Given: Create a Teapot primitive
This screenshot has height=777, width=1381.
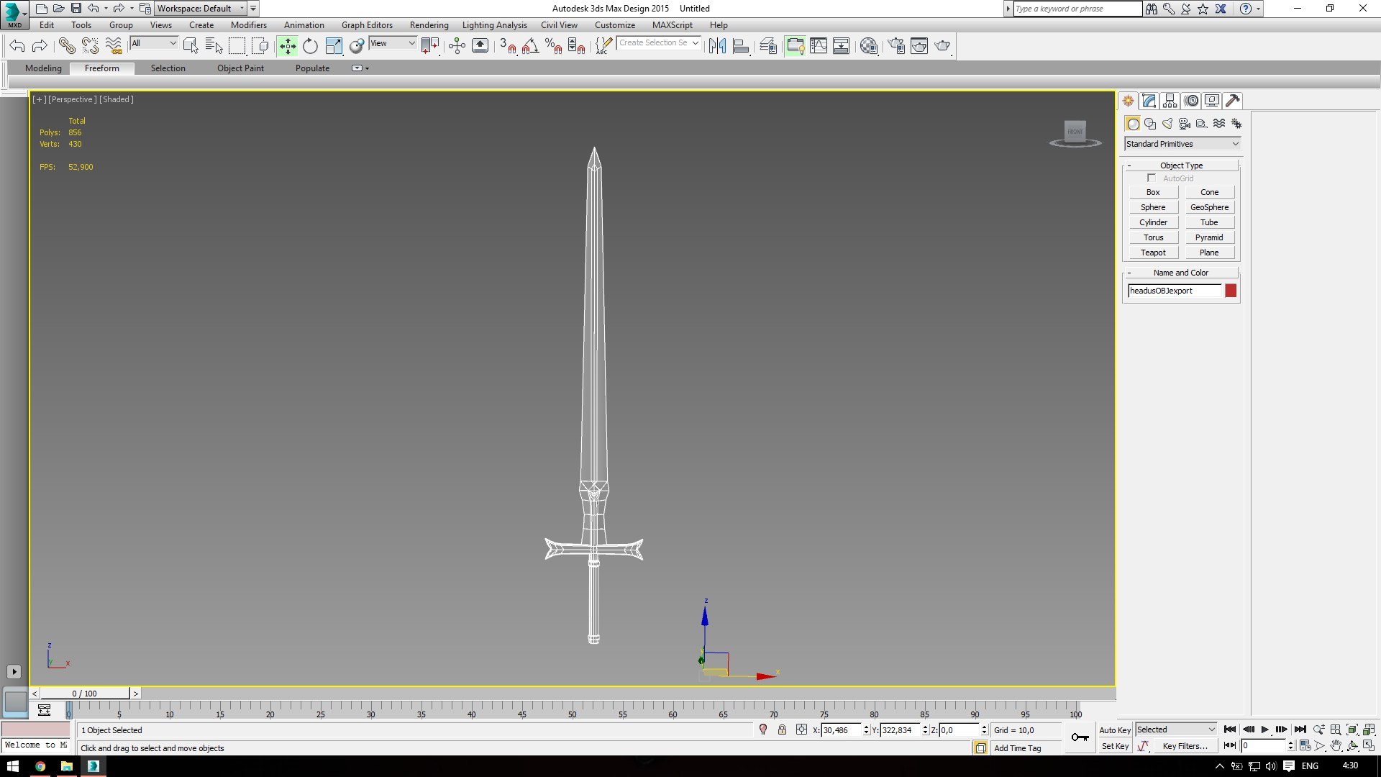Looking at the screenshot, I should point(1153,253).
